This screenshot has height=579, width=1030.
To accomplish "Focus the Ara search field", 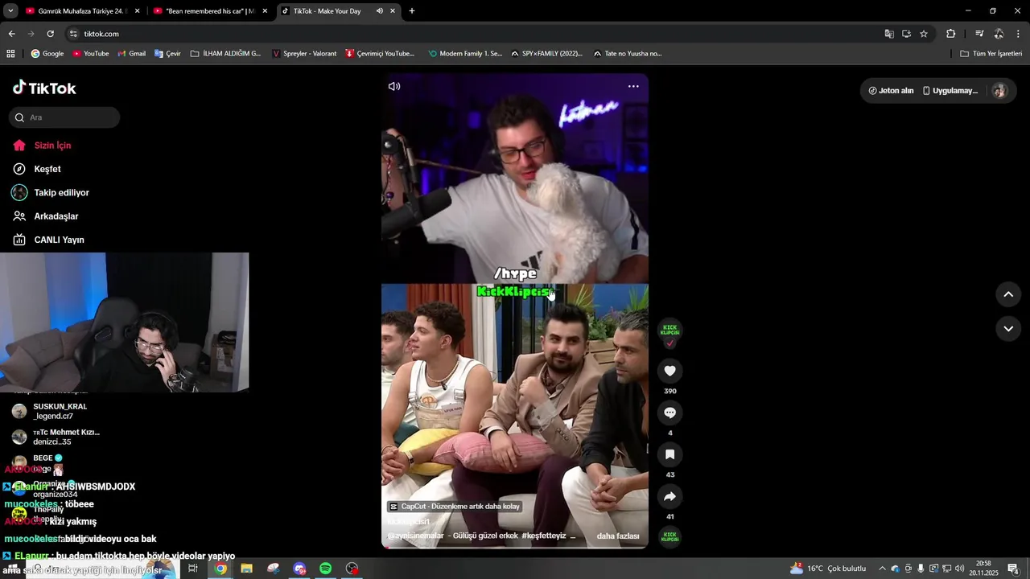I will tap(64, 117).
